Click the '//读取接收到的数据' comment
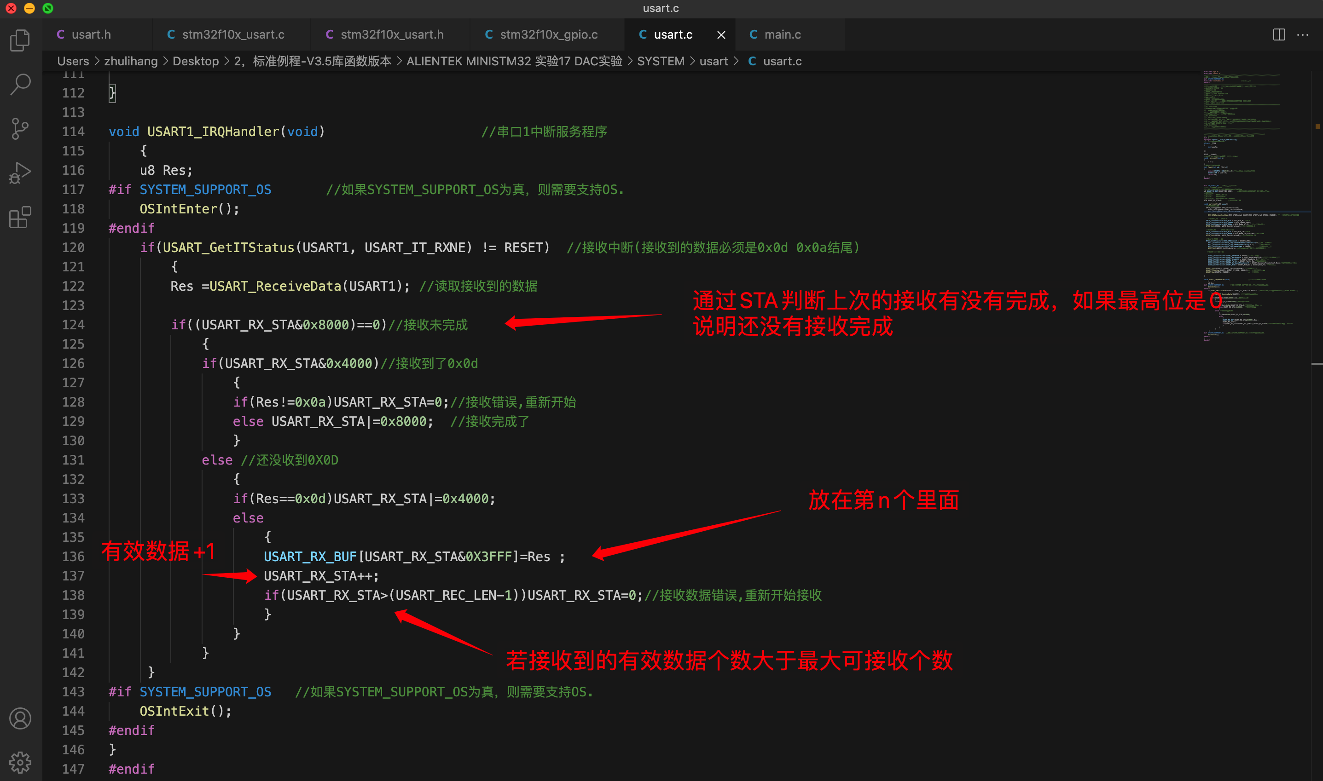This screenshot has width=1323, height=781. click(478, 286)
